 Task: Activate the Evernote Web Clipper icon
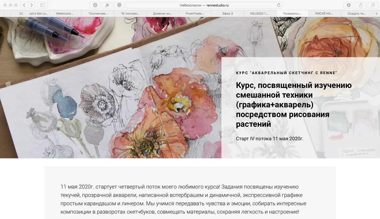[107, 5]
